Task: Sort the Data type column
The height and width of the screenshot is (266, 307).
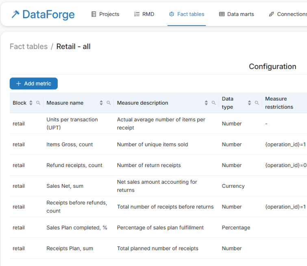Action: click(249, 103)
